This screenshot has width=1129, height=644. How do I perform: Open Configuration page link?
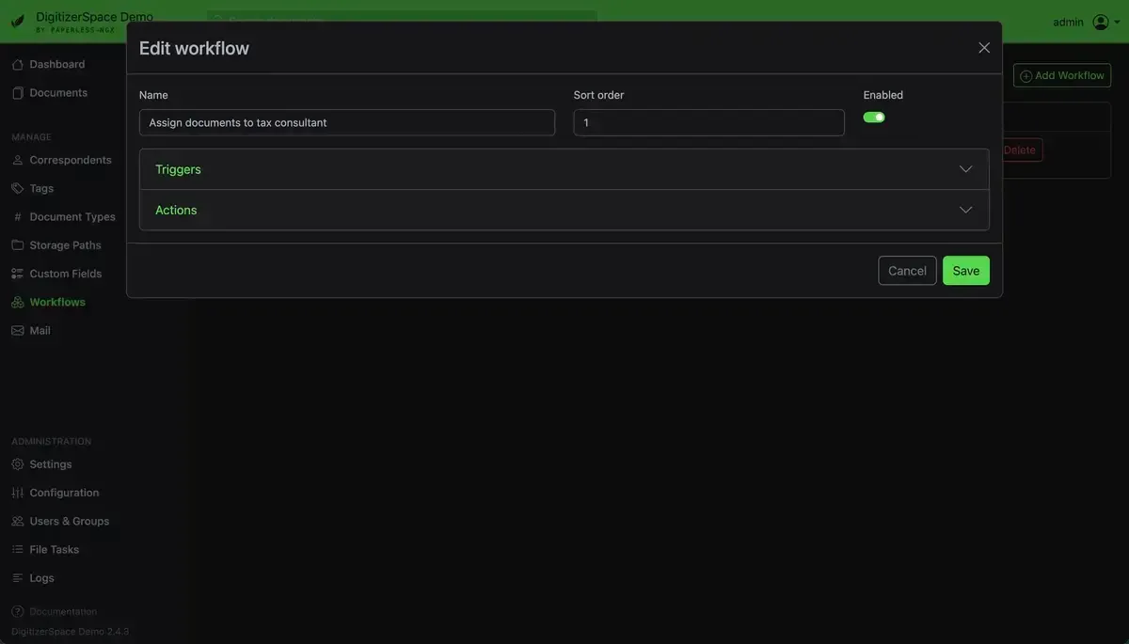point(64,493)
